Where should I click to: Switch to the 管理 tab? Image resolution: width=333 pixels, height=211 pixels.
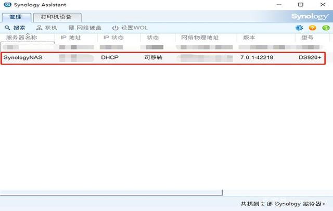coord(16,17)
